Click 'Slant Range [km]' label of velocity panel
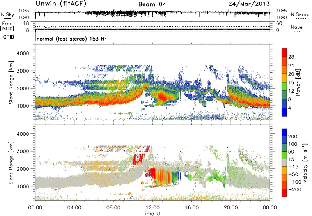 (11, 163)
